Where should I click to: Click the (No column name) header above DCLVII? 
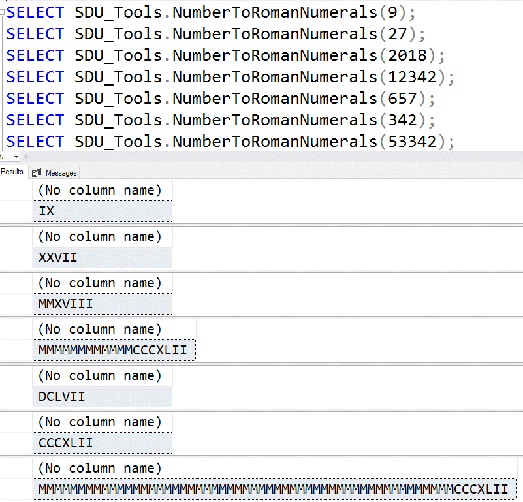coord(102,375)
